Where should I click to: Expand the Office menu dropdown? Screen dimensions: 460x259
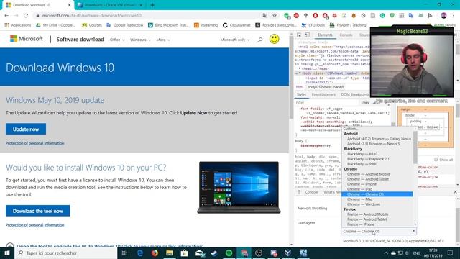pyautogui.click(x=117, y=40)
